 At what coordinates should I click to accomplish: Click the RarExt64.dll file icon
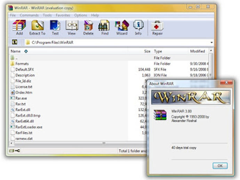13,121
